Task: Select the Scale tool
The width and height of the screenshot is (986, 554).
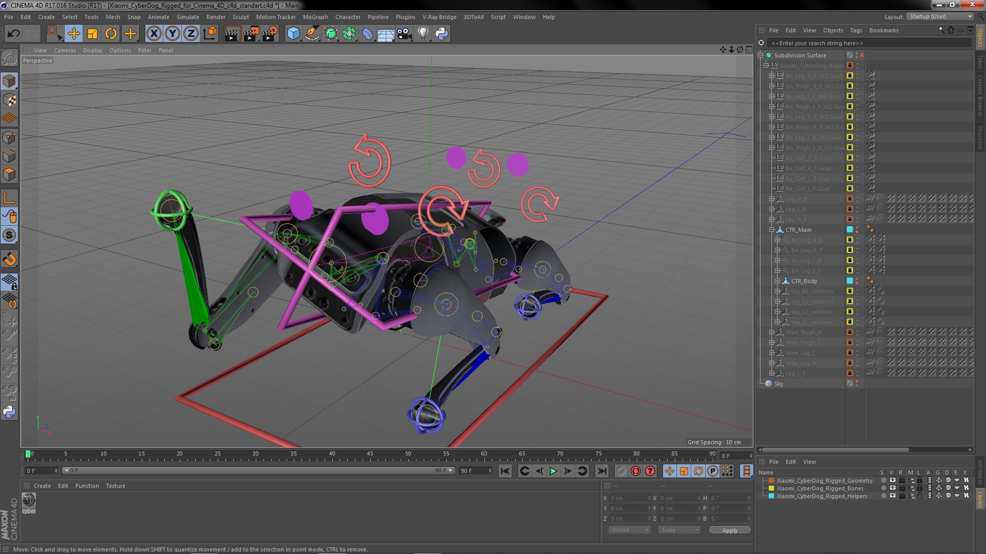Action: pyautogui.click(x=92, y=34)
